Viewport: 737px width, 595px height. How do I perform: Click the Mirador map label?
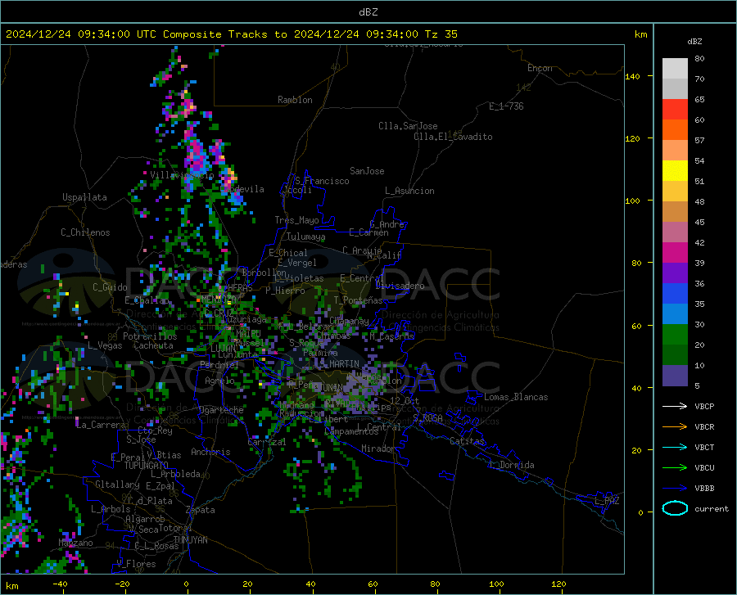378,449
